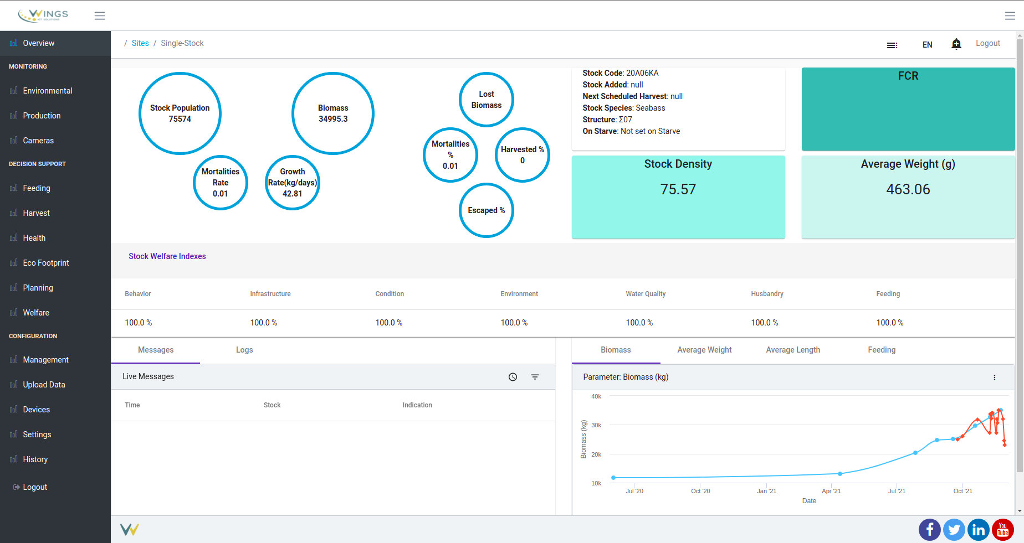Open History page in sidebar
The height and width of the screenshot is (543, 1024).
(55, 459)
